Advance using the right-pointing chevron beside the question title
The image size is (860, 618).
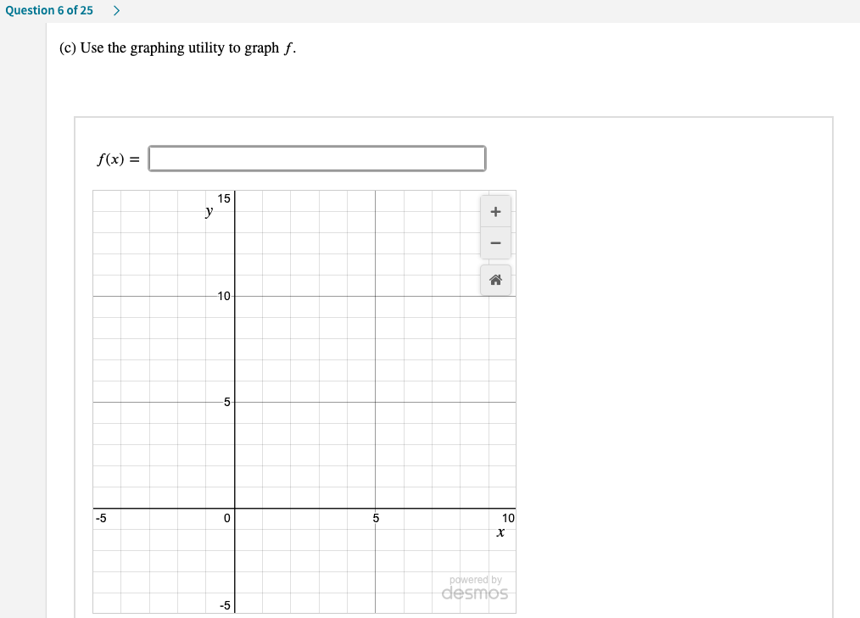116,10
